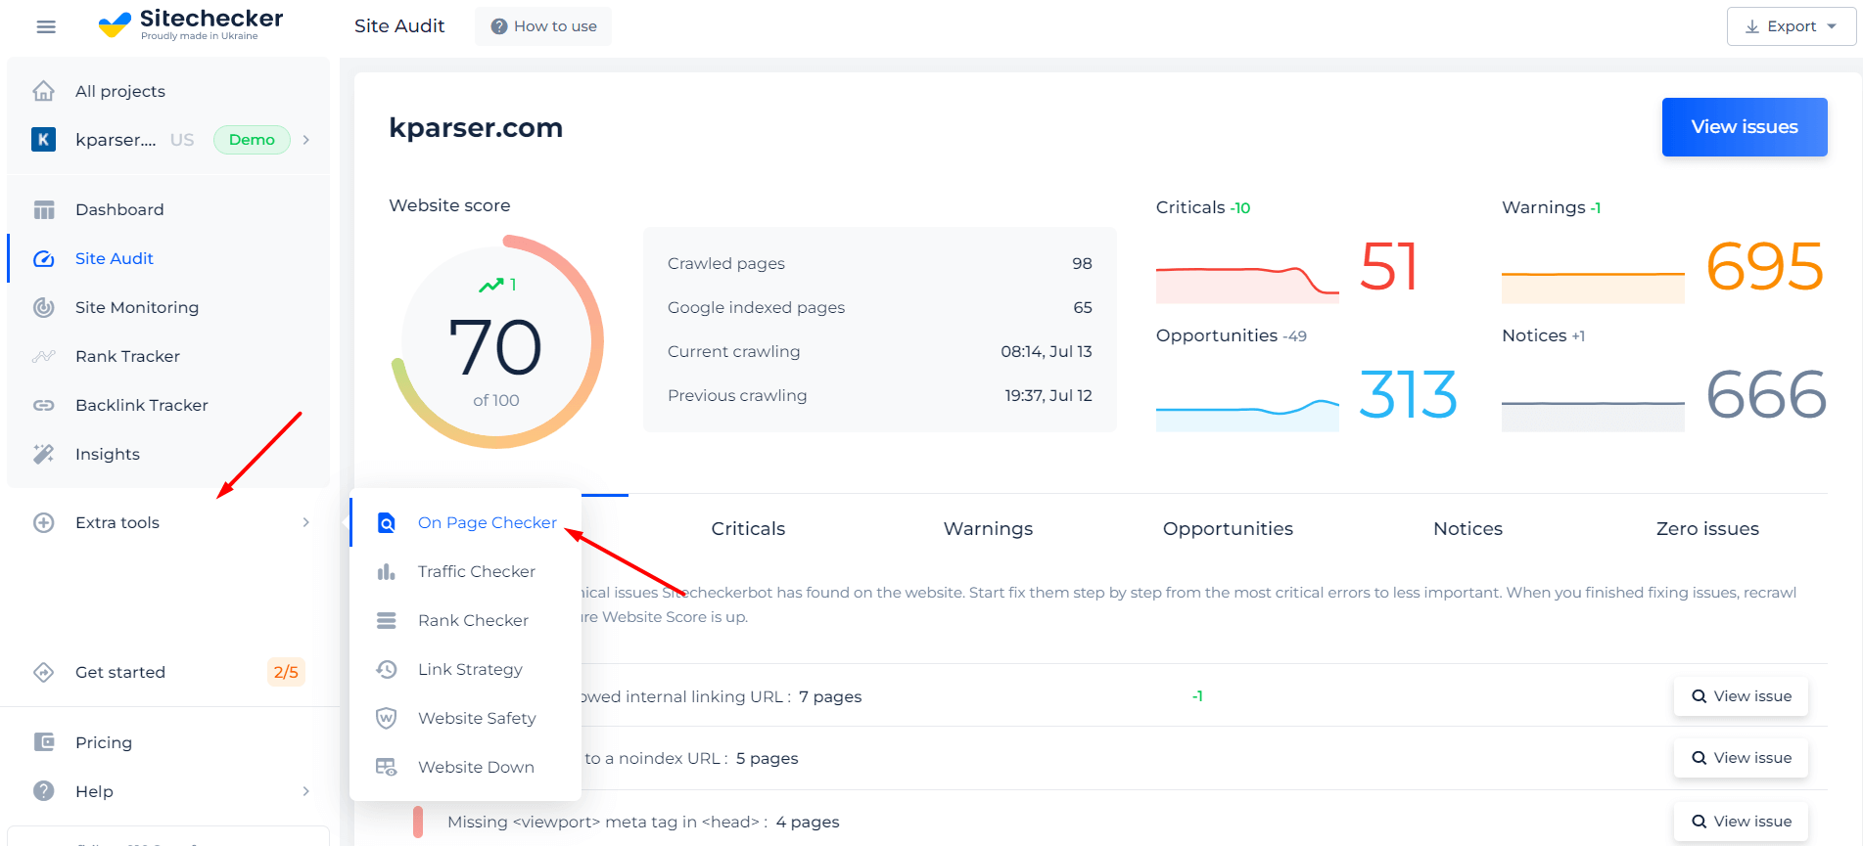Click the 2/5 Get started progress badge

(286, 672)
